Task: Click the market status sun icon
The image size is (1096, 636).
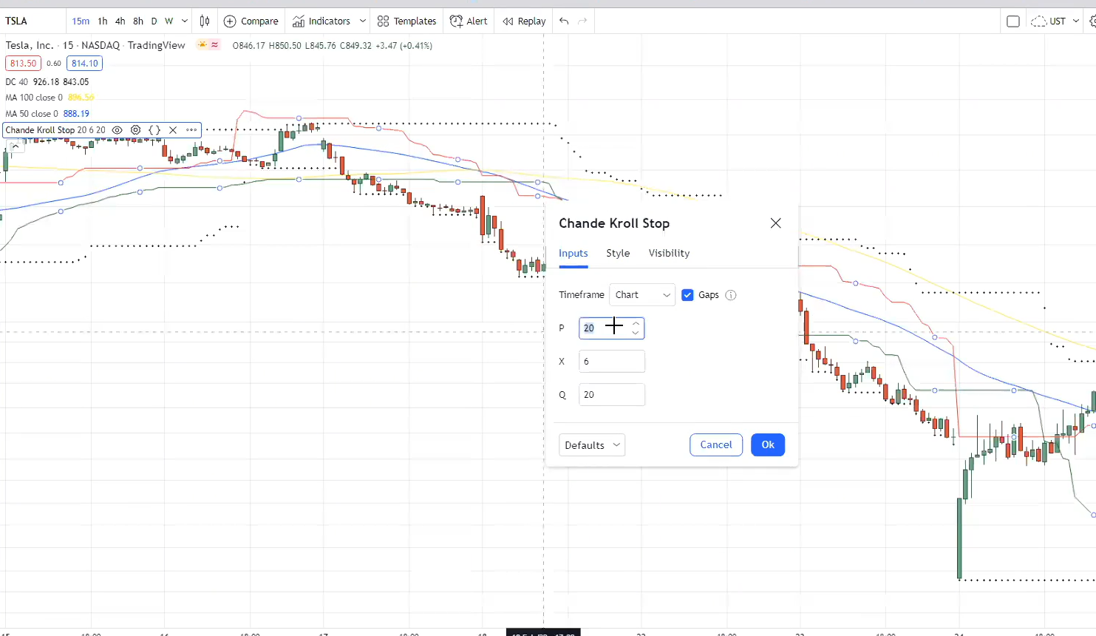Action: 202,45
